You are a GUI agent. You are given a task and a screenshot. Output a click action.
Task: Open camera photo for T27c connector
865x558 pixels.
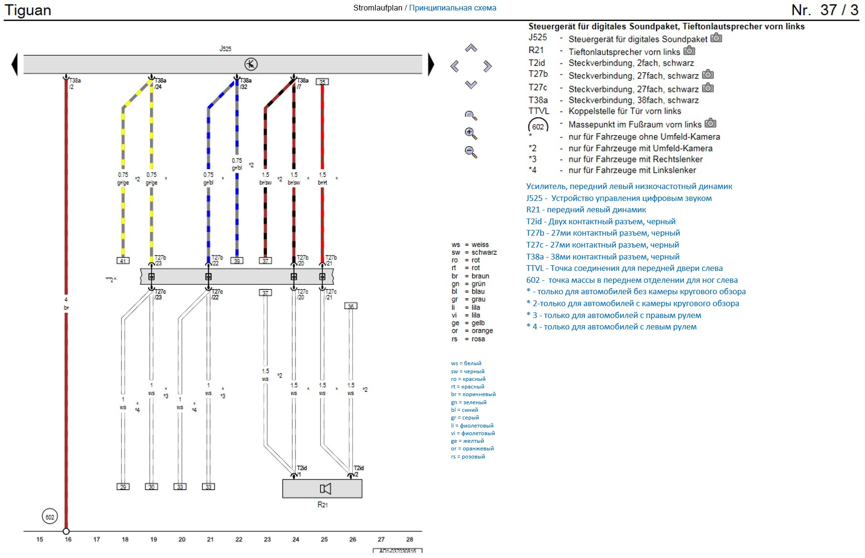[708, 88]
